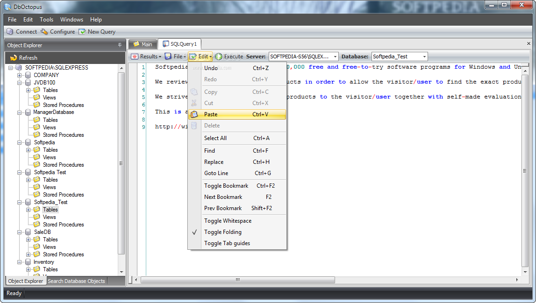Toggle Whitespace display option
The image size is (536, 303).
coord(237,221)
